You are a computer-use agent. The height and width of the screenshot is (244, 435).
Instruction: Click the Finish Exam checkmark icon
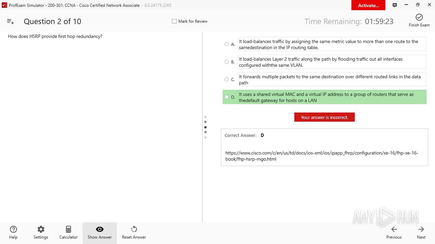pyautogui.click(x=419, y=17)
